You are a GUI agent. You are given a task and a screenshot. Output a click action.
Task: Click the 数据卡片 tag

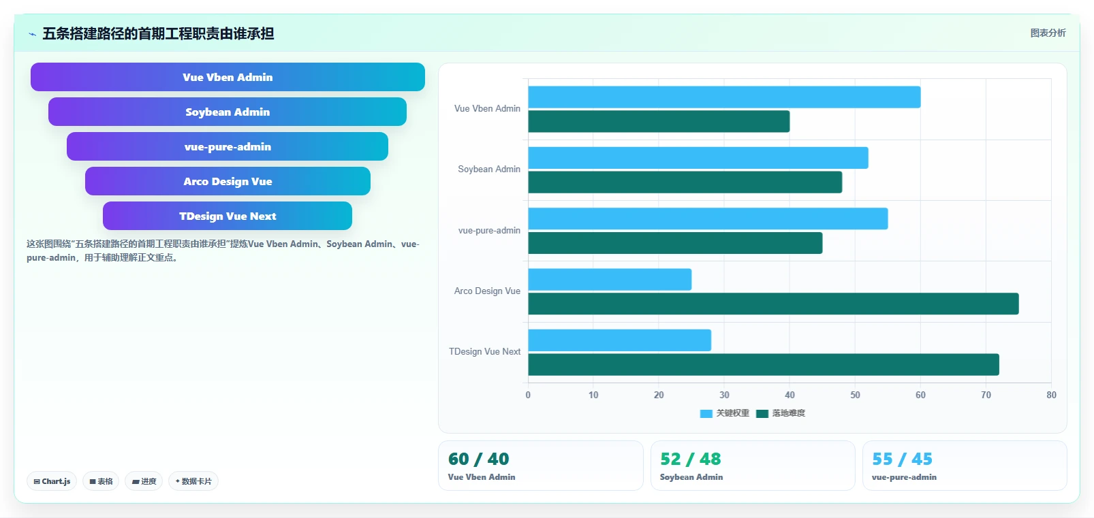pyautogui.click(x=193, y=481)
